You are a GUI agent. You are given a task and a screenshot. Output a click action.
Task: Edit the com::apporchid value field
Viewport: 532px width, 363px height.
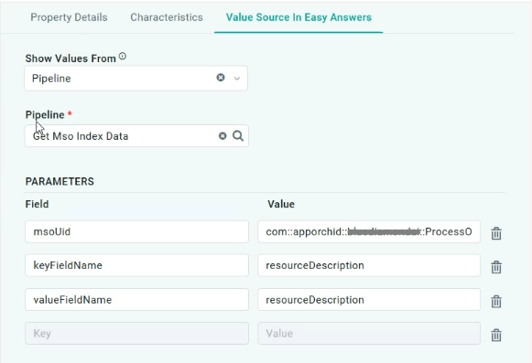click(369, 231)
